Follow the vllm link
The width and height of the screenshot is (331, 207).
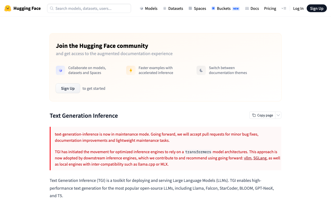pyautogui.click(x=248, y=158)
